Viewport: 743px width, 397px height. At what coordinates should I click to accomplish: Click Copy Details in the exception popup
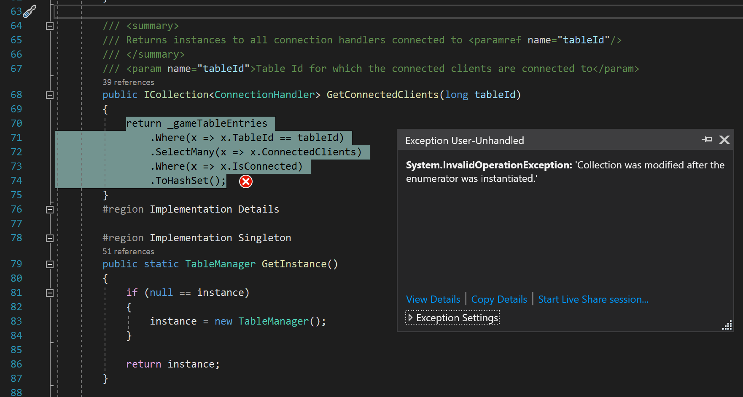point(499,299)
